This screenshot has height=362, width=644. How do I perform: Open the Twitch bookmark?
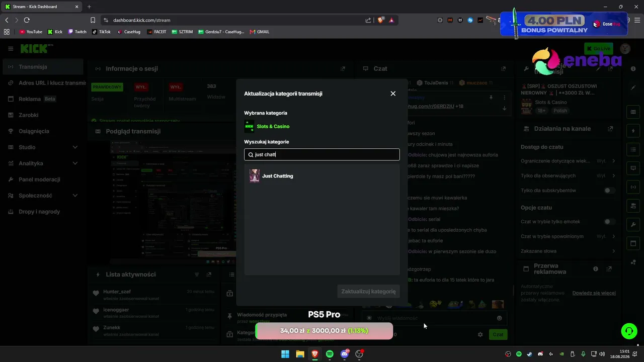click(77, 32)
